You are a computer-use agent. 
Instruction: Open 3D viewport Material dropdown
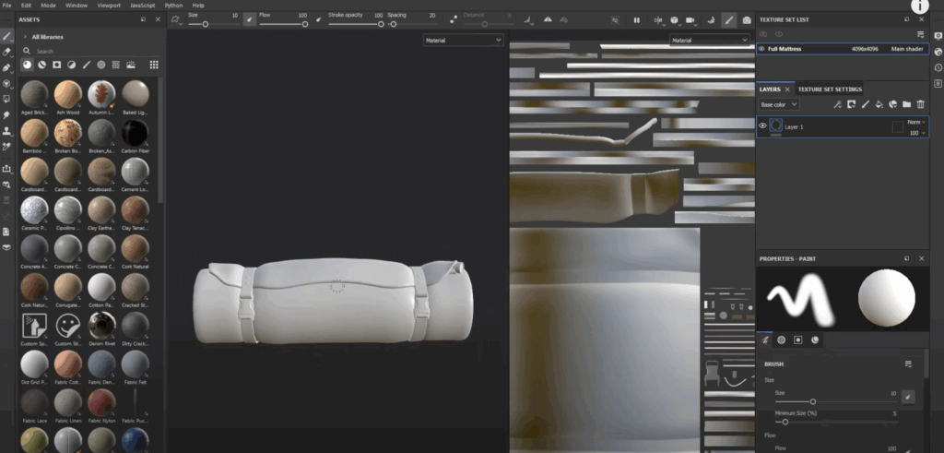tap(463, 41)
